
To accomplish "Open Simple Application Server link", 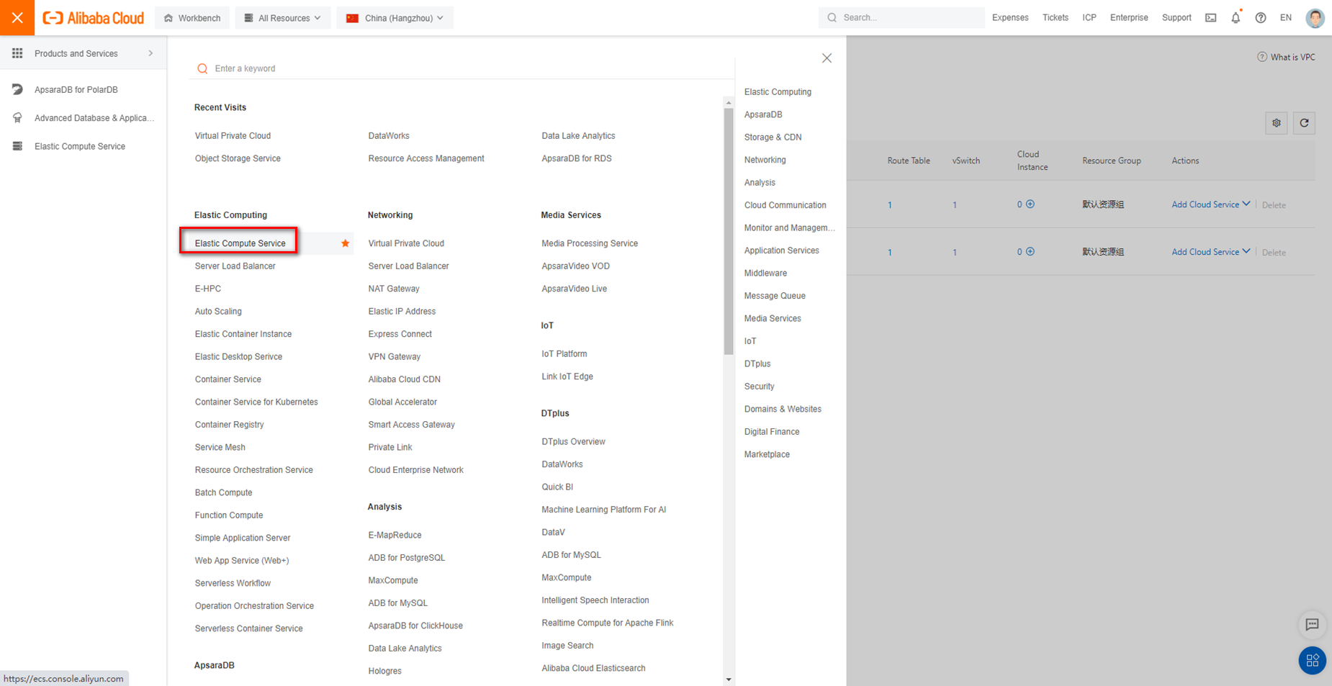I will click(x=243, y=538).
